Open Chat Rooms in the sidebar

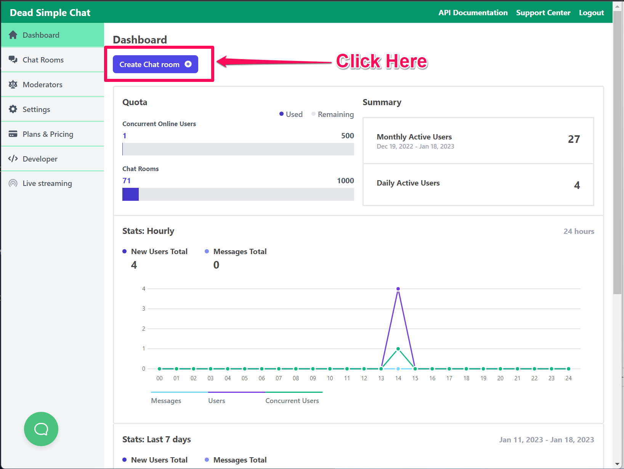[53, 60]
